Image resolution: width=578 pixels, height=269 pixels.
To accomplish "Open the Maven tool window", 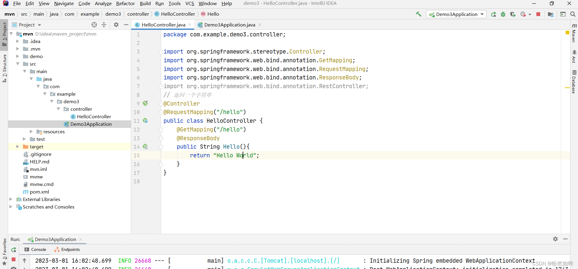I will click(x=574, y=33).
